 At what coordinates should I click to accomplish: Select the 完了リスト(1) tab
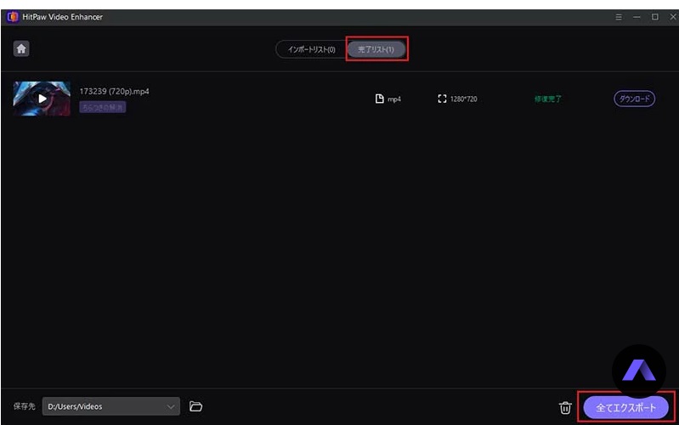(376, 49)
